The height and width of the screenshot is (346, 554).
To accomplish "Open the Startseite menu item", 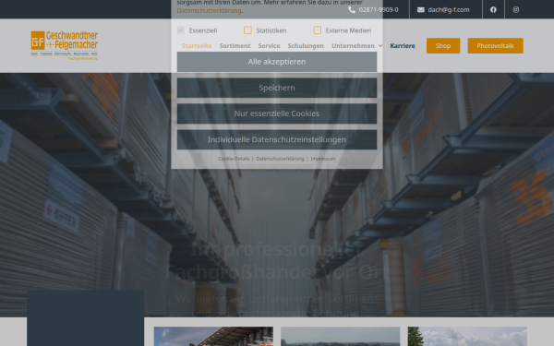I will click(x=197, y=45).
